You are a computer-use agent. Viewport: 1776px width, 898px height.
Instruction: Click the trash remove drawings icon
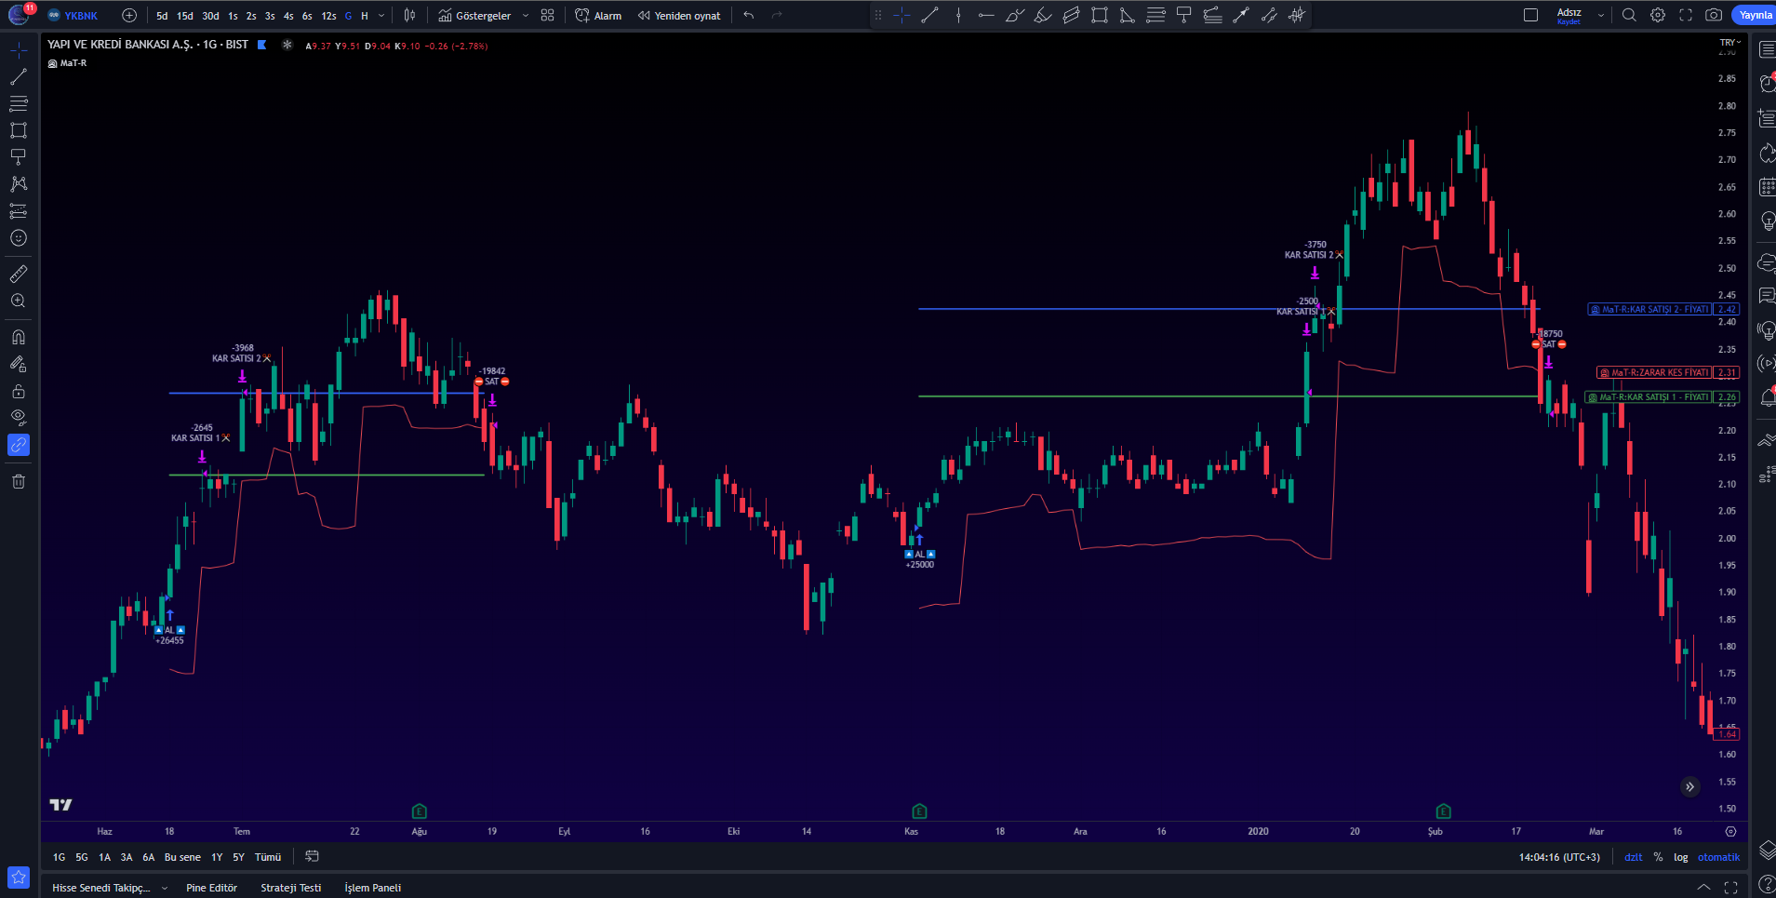pyautogui.click(x=19, y=481)
